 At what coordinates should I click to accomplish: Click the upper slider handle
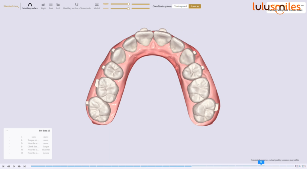(128, 4)
